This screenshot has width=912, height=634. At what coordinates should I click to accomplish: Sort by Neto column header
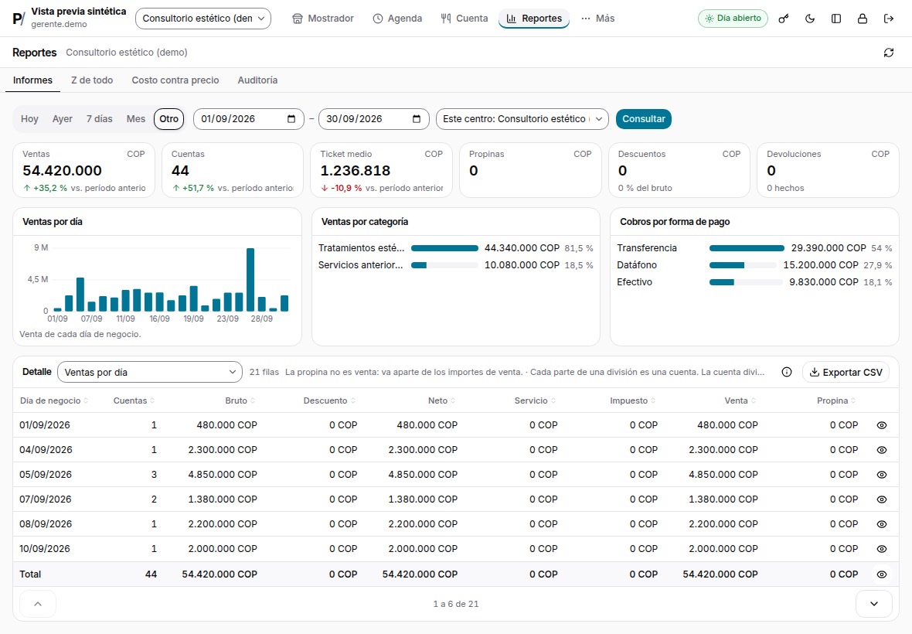(441, 401)
